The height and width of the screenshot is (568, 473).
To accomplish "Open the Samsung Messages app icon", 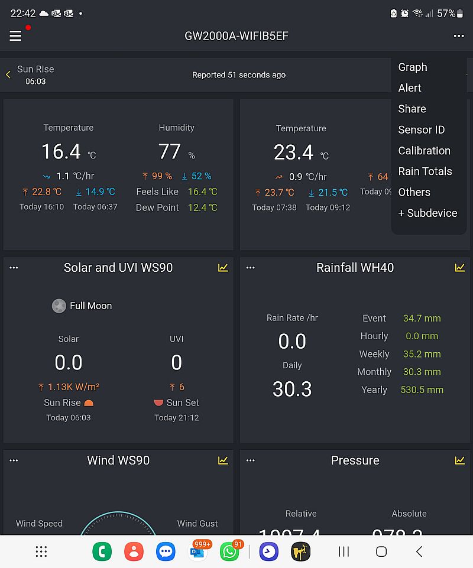I will pos(166,551).
